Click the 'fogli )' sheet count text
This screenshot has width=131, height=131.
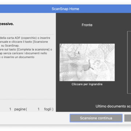(x=49, y=109)
